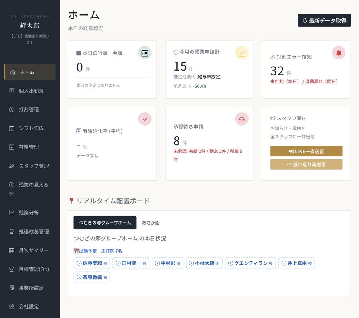Viewport: 359px width, 318px height.
Task: Click the つむぎの郷グループホーム の本日状況 heading
Action: pos(120,239)
